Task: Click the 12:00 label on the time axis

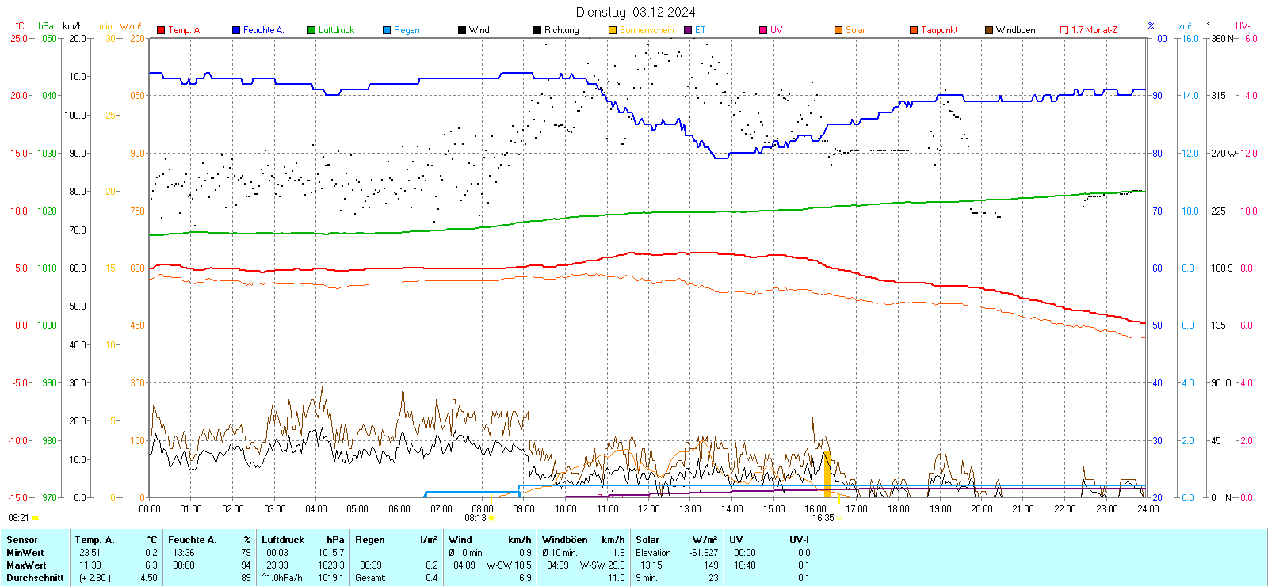Action: pos(648,509)
